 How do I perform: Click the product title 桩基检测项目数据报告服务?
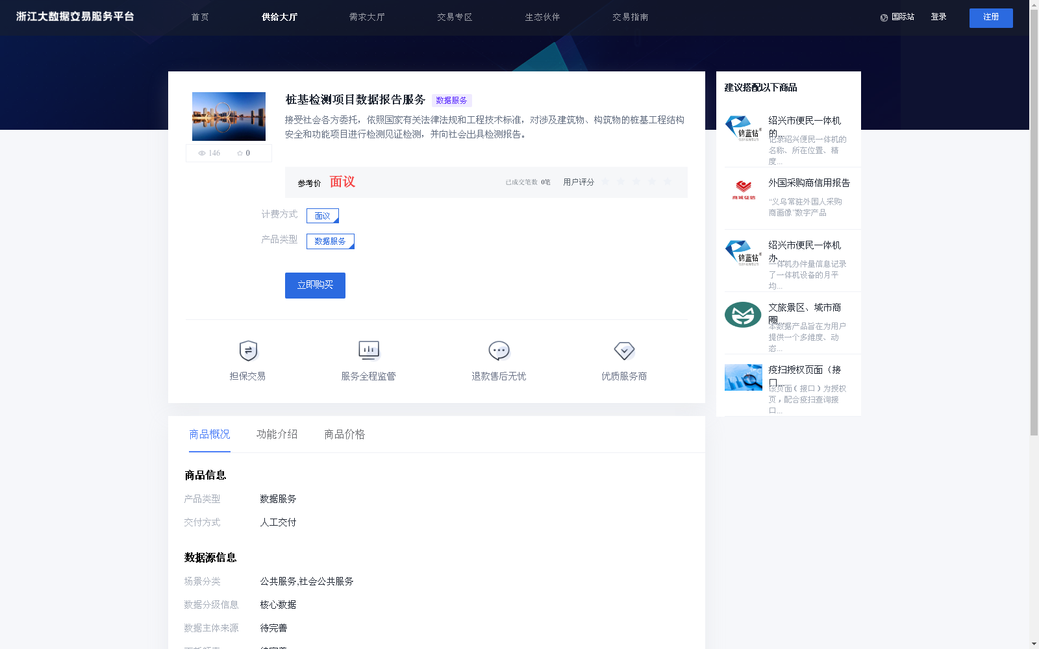(x=355, y=100)
